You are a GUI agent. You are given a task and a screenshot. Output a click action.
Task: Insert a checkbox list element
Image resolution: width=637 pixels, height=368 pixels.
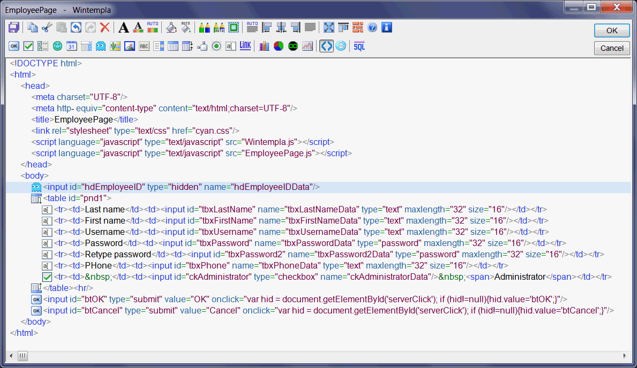43,46
